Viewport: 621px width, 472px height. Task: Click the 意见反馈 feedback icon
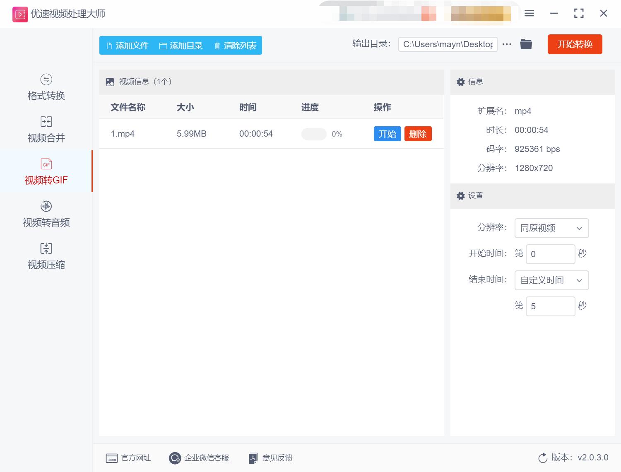point(253,458)
